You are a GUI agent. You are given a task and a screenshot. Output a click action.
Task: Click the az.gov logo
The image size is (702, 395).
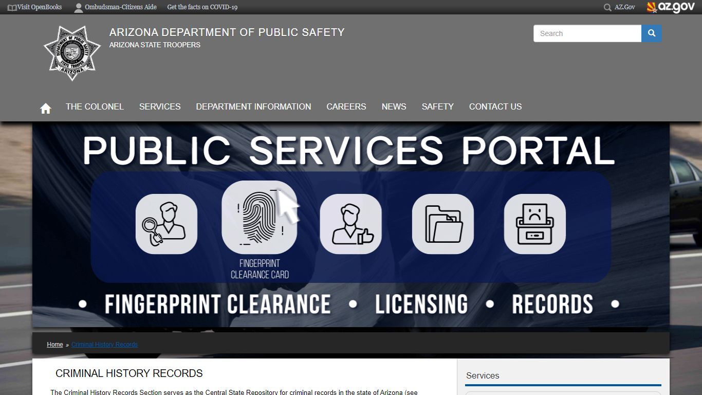click(x=671, y=7)
